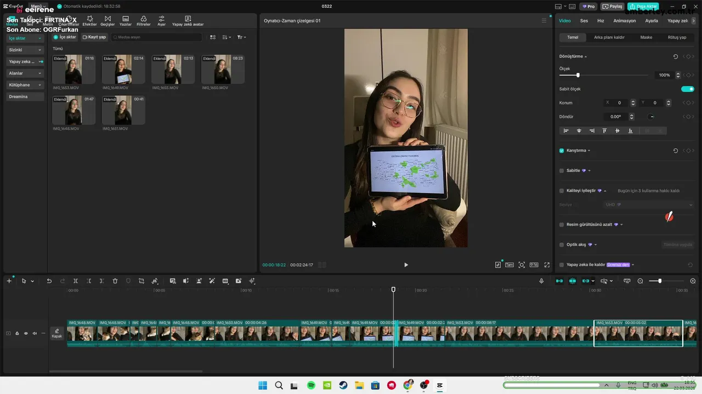Expand the İçe aktar sidebar section
This screenshot has height=394, width=702.
pyautogui.click(x=25, y=38)
